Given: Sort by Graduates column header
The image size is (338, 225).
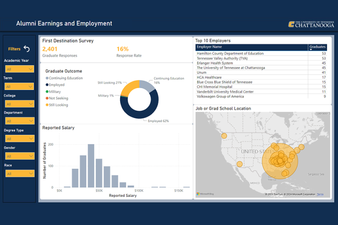Looking at the screenshot, I should [x=317, y=47].
